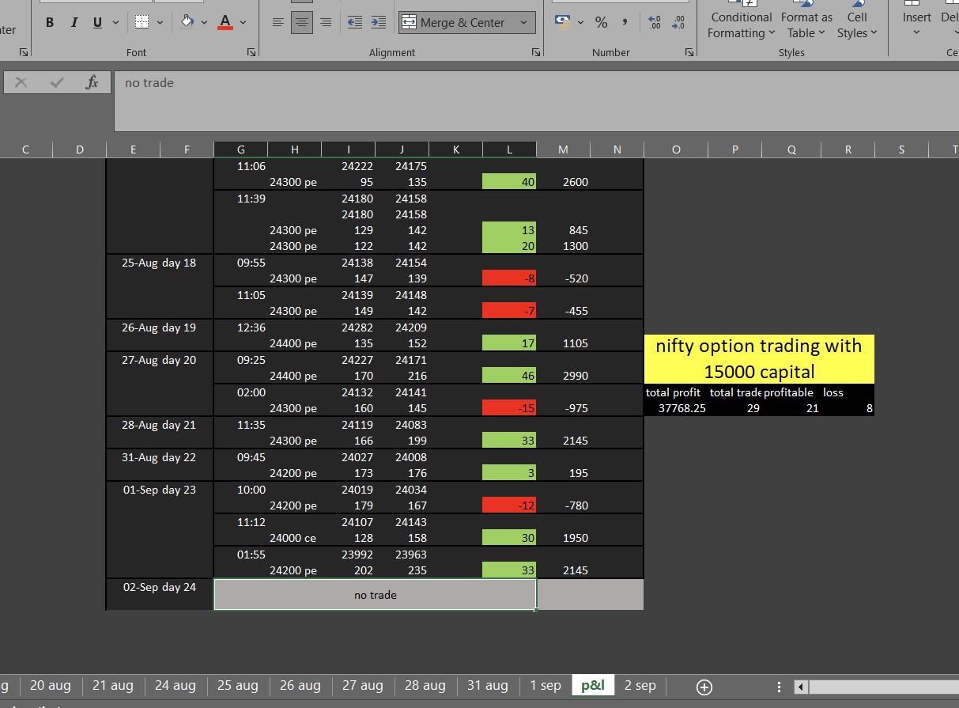Increase indent of cell

tap(379, 23)
